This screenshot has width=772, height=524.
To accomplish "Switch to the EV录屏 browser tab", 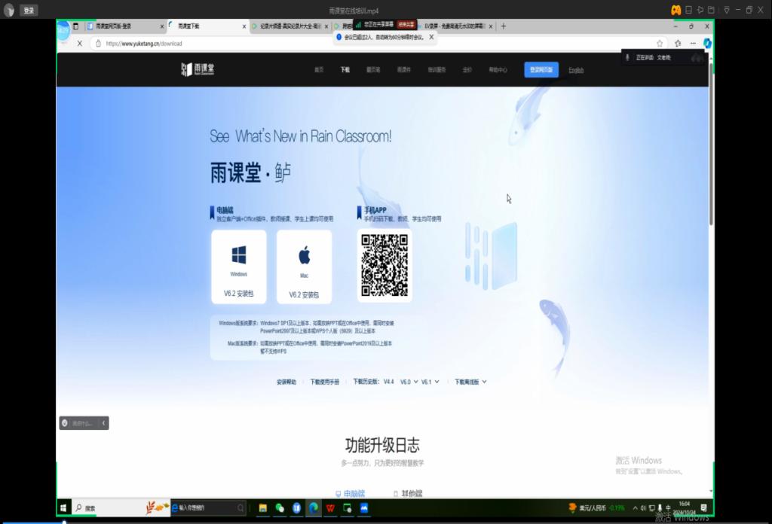I will 457,26.
